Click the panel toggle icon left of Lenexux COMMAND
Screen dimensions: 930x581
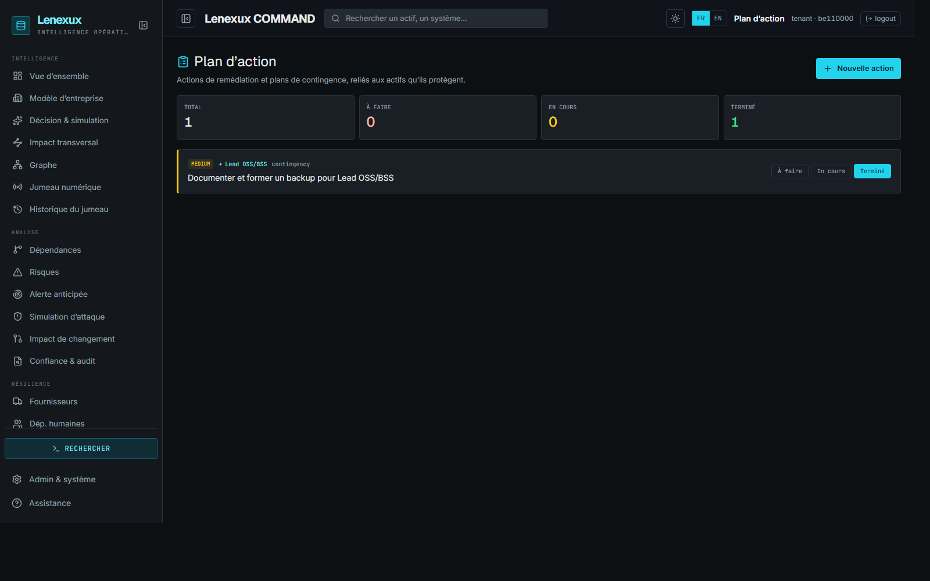[x=186, y=19]
